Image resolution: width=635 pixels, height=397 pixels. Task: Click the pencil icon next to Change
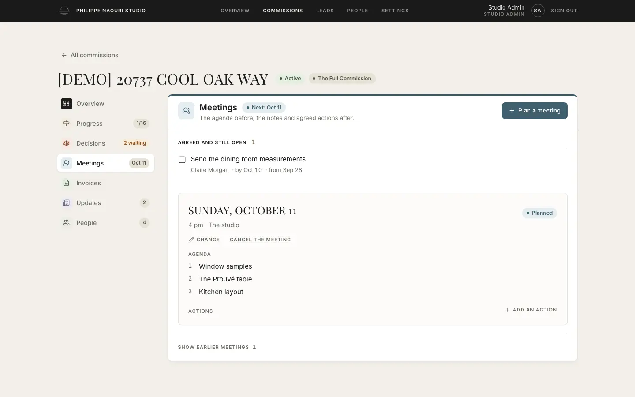[191, 240]
